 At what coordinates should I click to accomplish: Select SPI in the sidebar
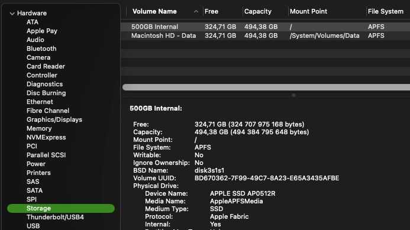click(x=31, y=200)
